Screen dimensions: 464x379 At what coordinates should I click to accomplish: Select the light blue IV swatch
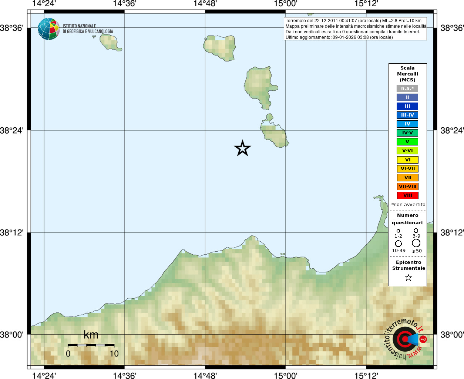coord(407,124)
